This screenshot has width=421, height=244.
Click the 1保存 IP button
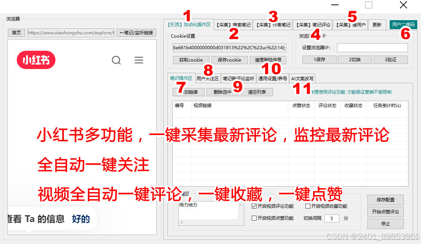point(319,59)
